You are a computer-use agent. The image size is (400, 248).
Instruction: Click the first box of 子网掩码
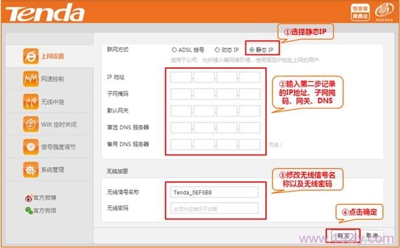(181, 94)
